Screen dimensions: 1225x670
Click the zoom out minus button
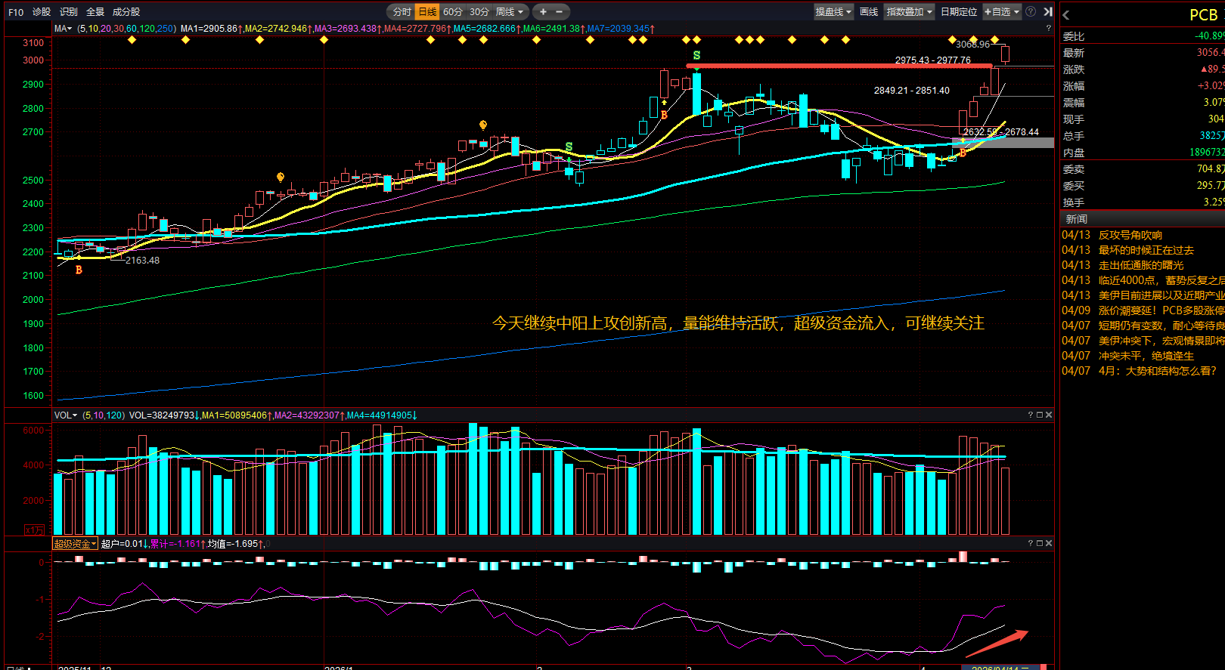560,12
